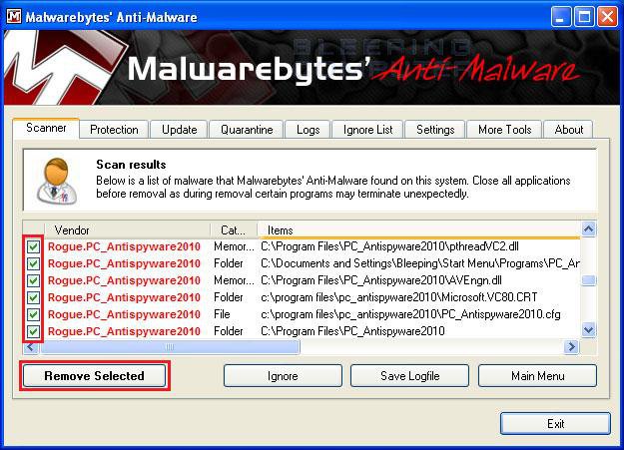Open the Quarantine tab
The width and height of the screenshot is (624, 450).
click(247, 130)
